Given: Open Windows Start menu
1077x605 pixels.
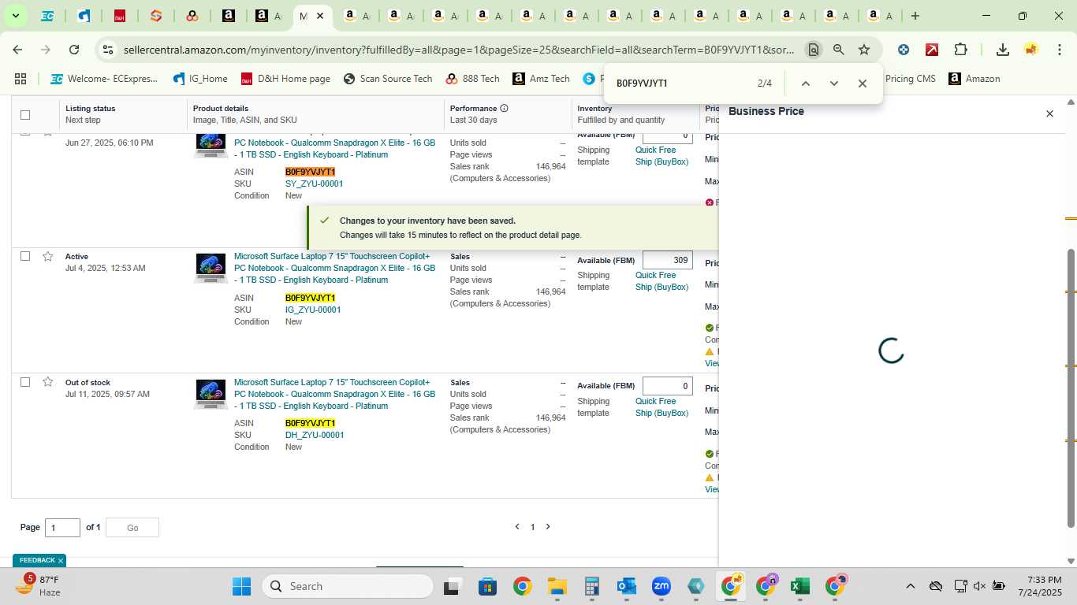Looking at the screenshot, I should (x=241, y=586).
